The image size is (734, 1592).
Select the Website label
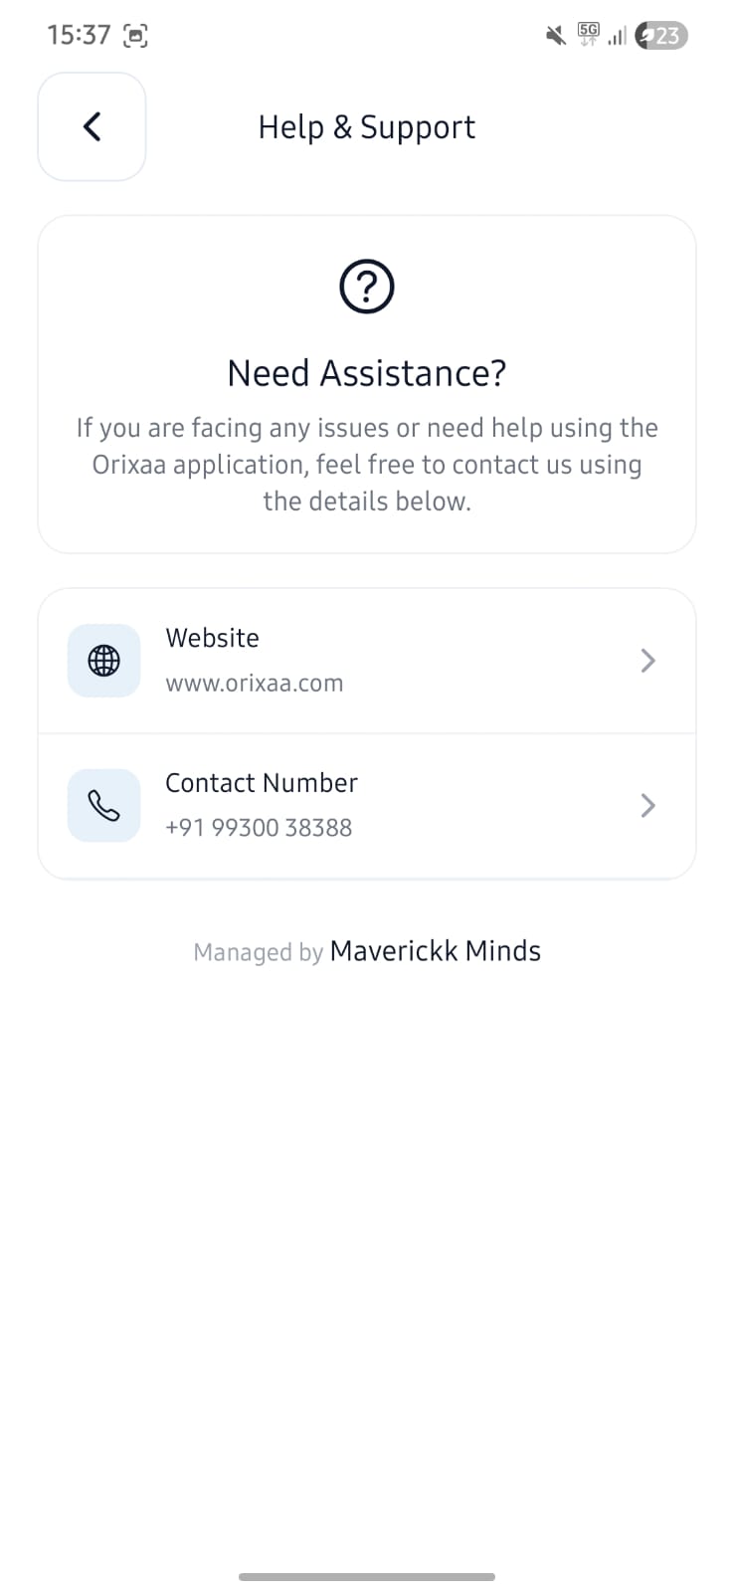[x=212, y=638]
